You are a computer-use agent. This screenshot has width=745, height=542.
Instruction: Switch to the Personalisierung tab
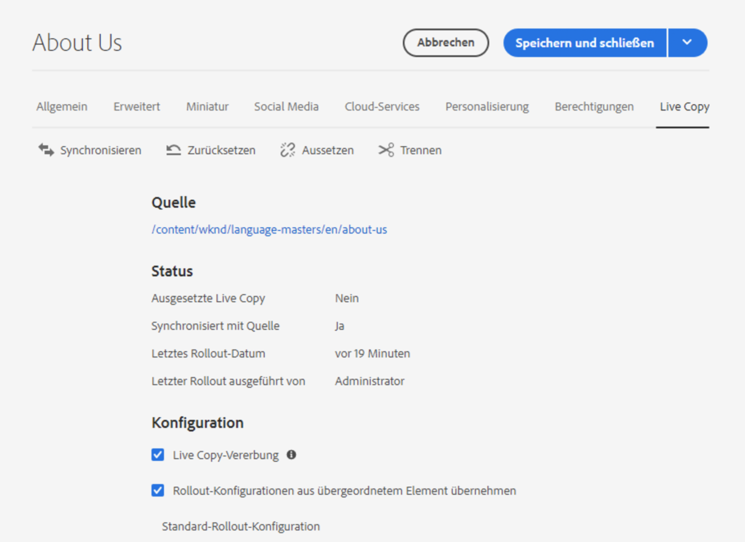click(x=487, y=107)
